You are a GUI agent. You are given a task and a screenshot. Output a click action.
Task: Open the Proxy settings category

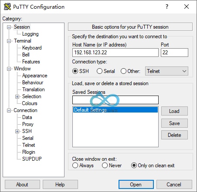28,124
